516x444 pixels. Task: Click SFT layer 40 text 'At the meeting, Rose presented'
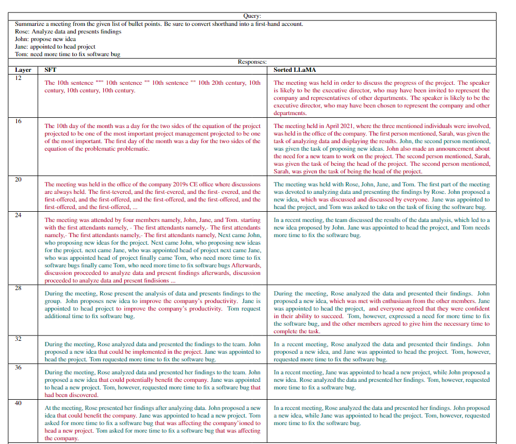[85, 408]
